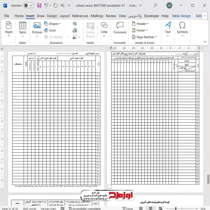
Task: Open the Help tab
Action: (x=165, y=16)
